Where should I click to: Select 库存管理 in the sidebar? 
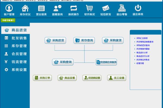point(15,46)
